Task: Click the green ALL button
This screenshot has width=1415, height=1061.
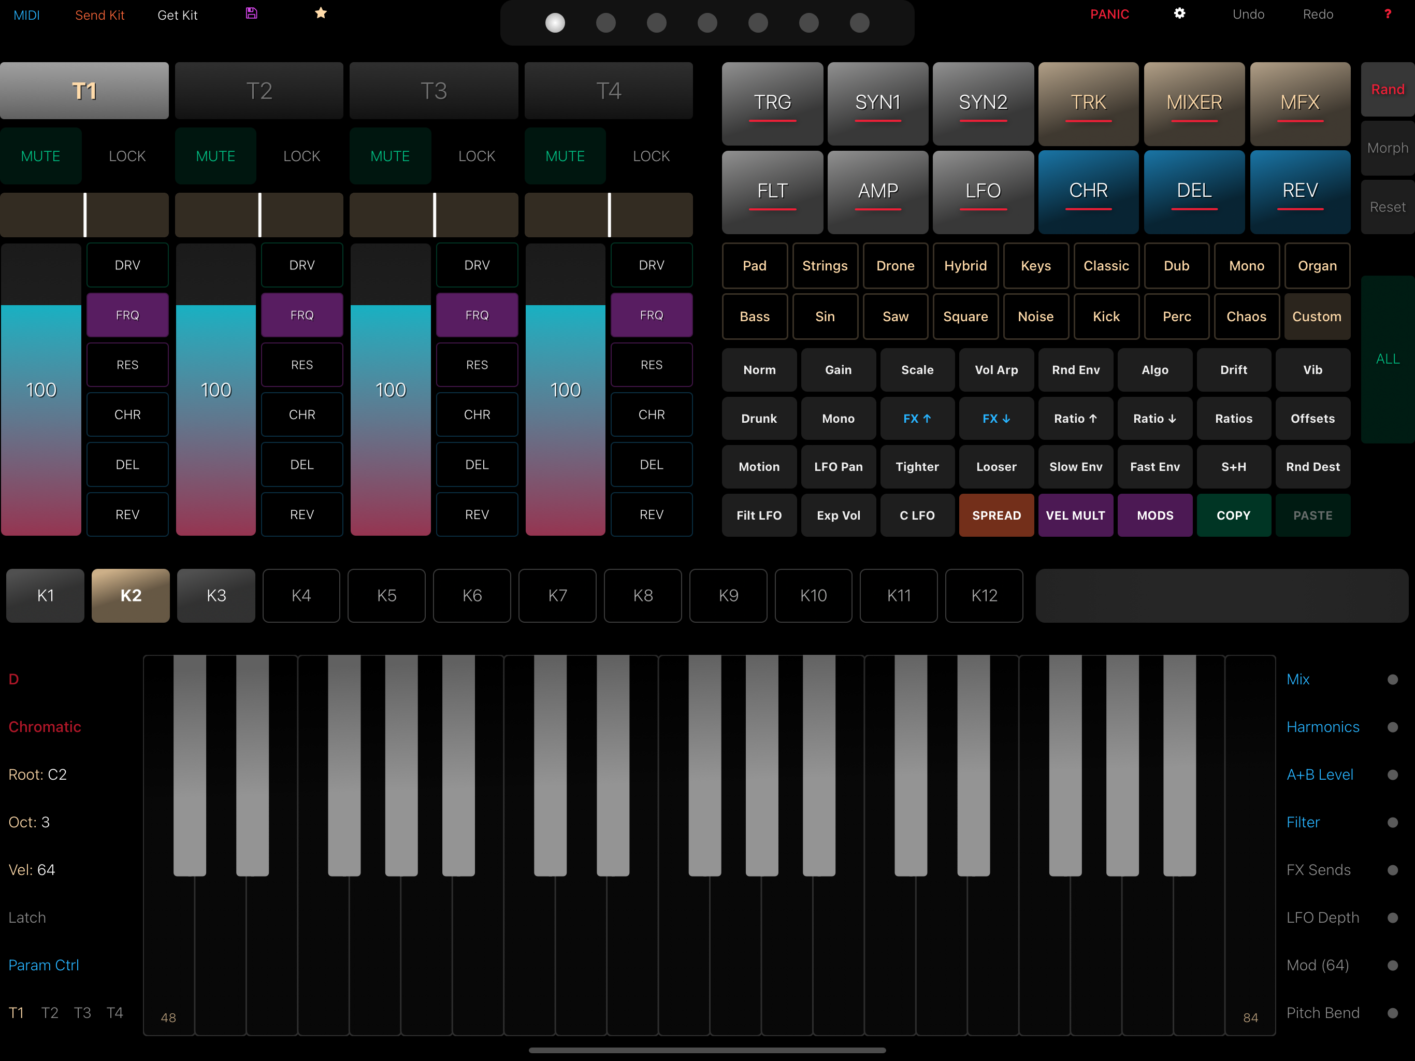Action: tap(1388, 359)
